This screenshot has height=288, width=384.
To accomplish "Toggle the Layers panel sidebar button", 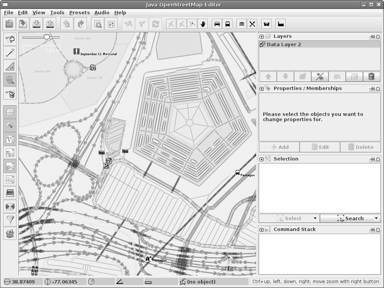I will 10,112.
